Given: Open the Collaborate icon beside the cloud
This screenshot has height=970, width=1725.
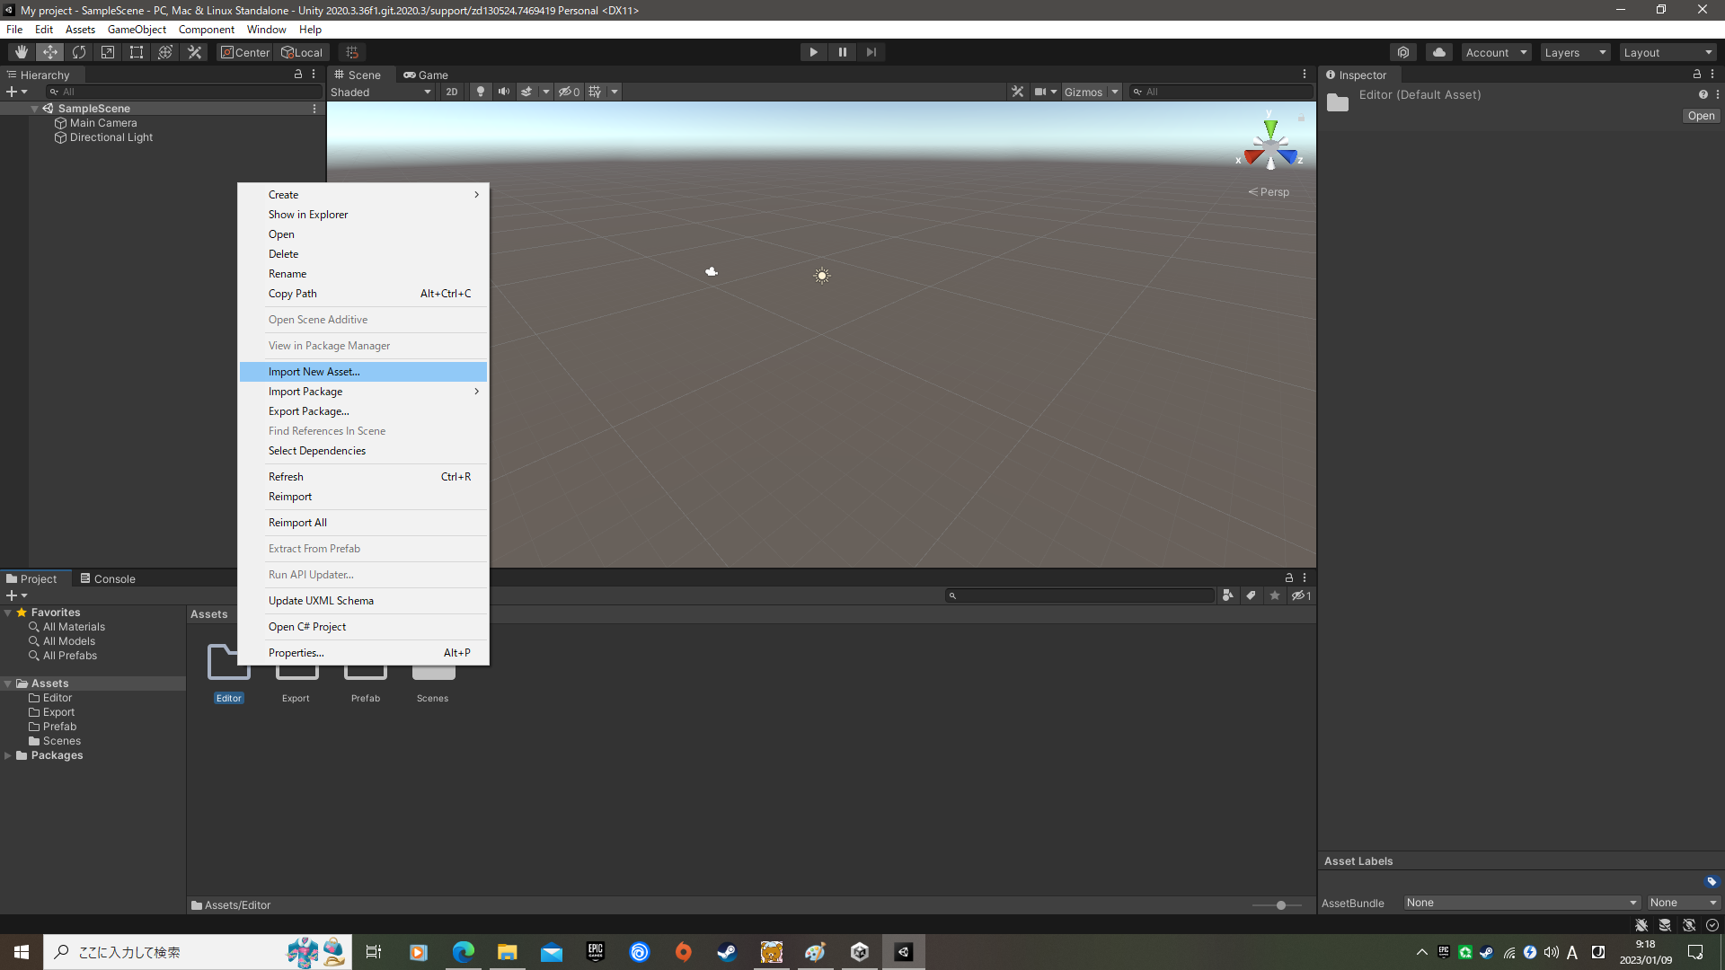Looking at the screenshot, I should tap(1403, 52).
